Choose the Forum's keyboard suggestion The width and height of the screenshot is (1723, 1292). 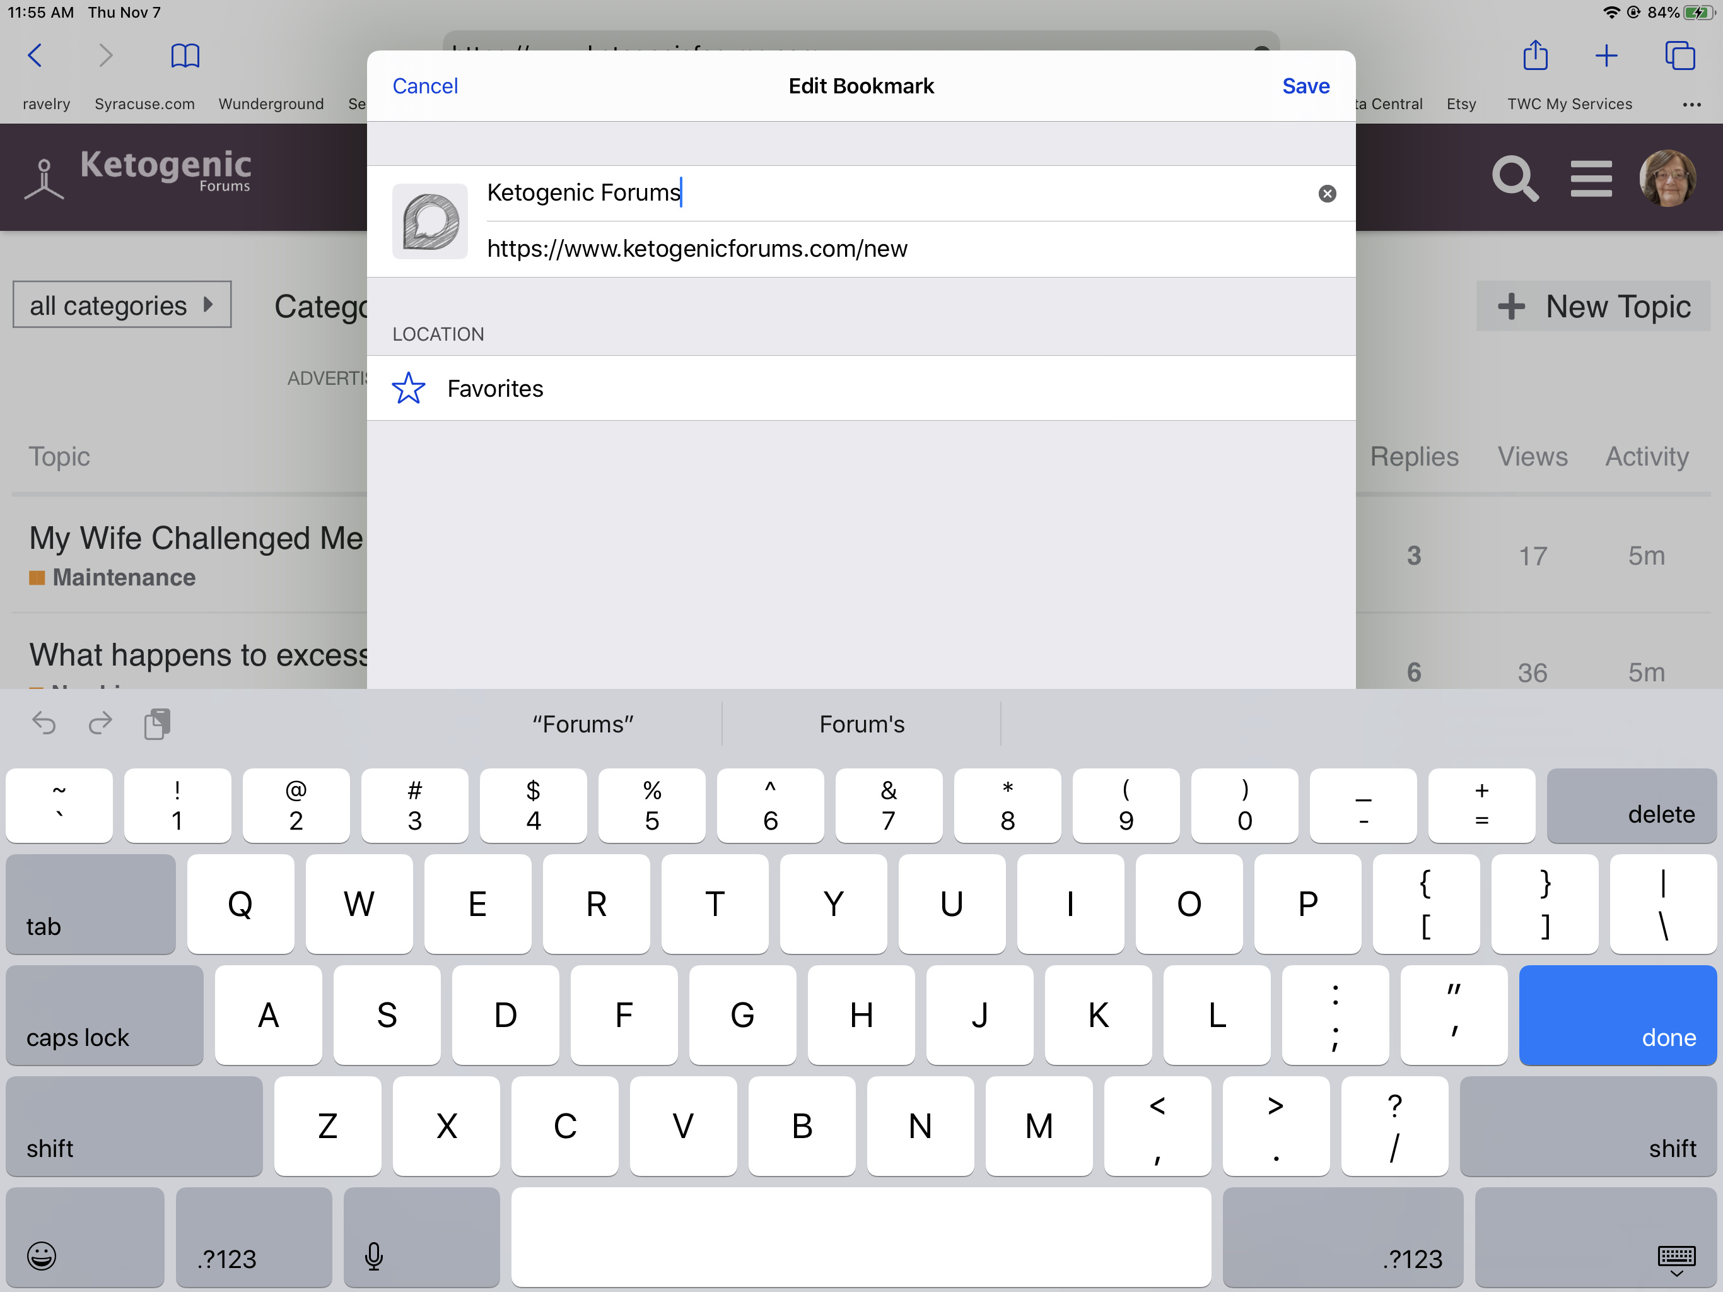861,724
